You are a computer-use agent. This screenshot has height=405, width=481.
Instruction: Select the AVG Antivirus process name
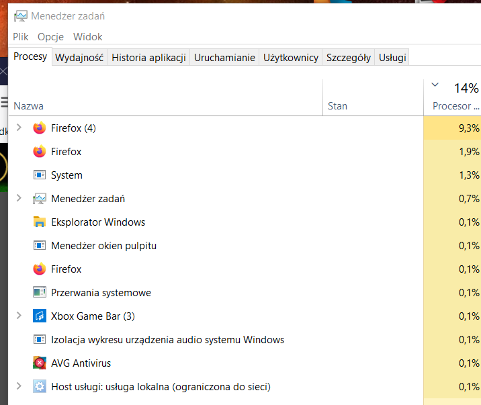tap(81, 363)
